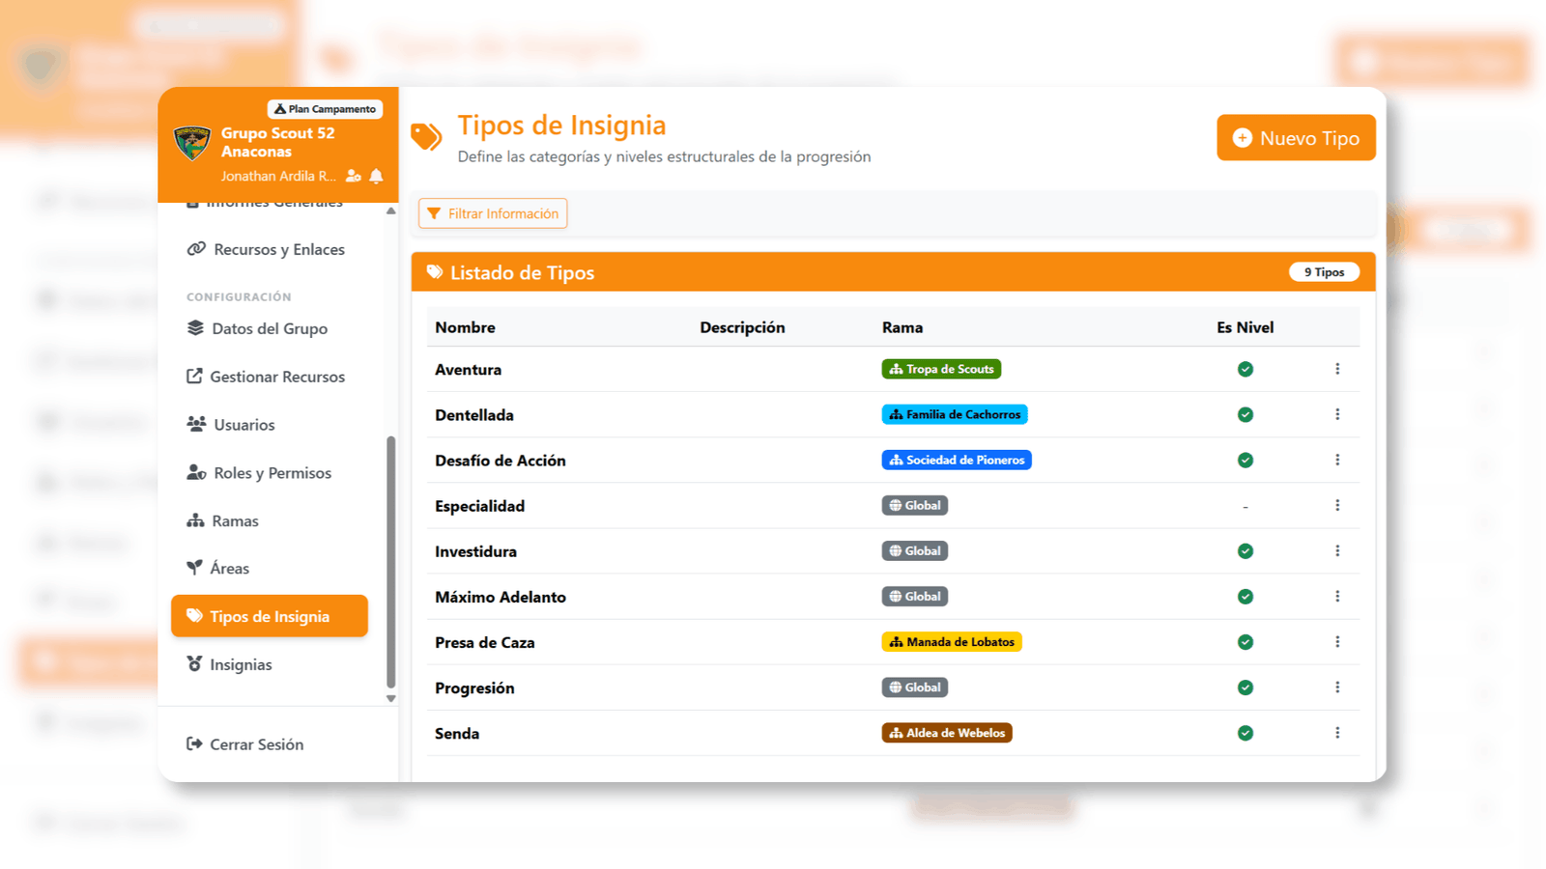Toggle the Es Nivel check for Senda
This screenshot has height=869, width=1546.
pos(1245,733)
